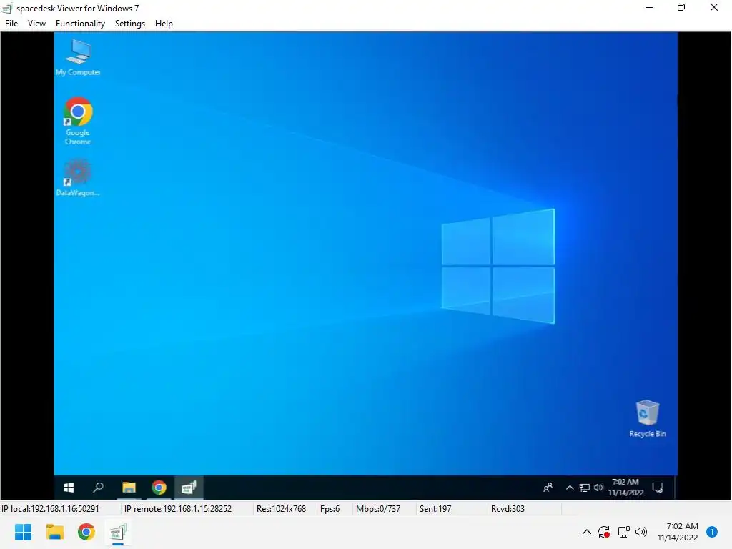This screenshot has height=549, width=732.
Task: Open the File menu
Action: coord(11,24)
